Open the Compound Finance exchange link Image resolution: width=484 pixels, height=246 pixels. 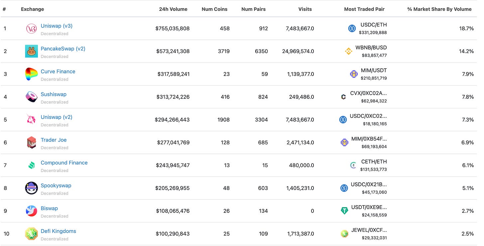click(x=64, y=163)
